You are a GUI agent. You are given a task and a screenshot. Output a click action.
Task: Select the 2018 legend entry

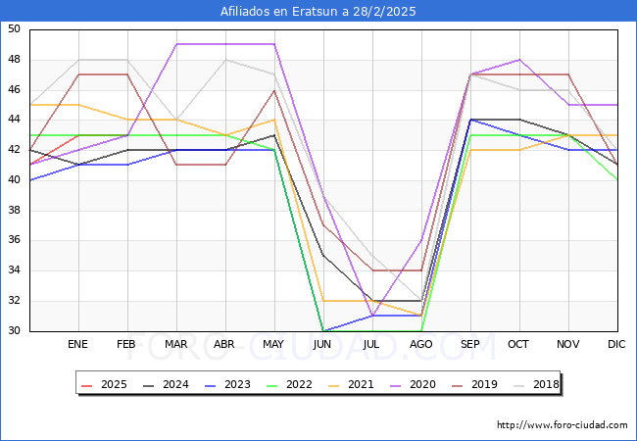point(537,384)
